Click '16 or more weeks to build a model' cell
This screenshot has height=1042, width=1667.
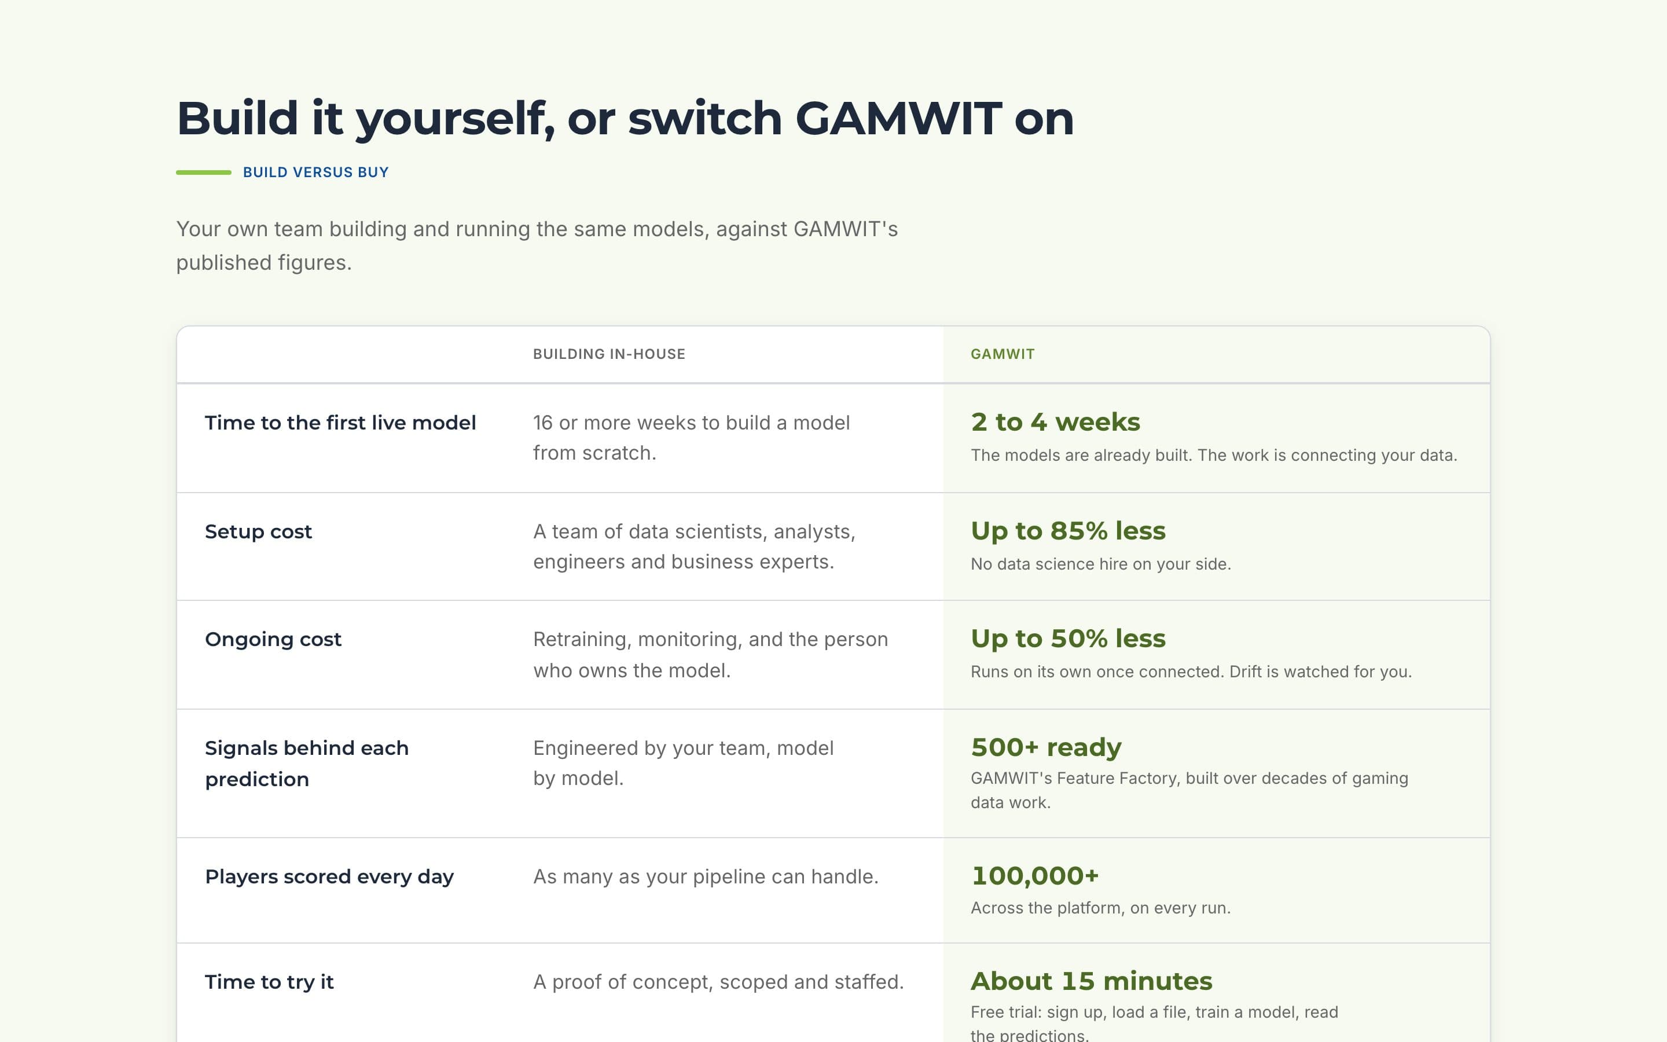click(x=691, y=438)
